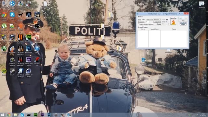
Task: Open Chrome from the taskbar
Action: pos(9,115)
